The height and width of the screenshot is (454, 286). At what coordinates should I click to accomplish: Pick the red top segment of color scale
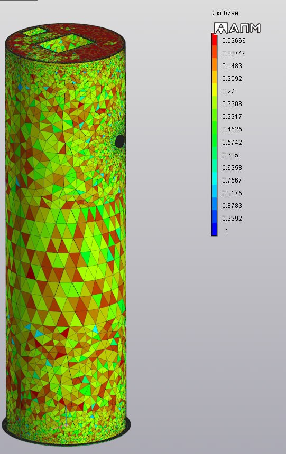214,40
